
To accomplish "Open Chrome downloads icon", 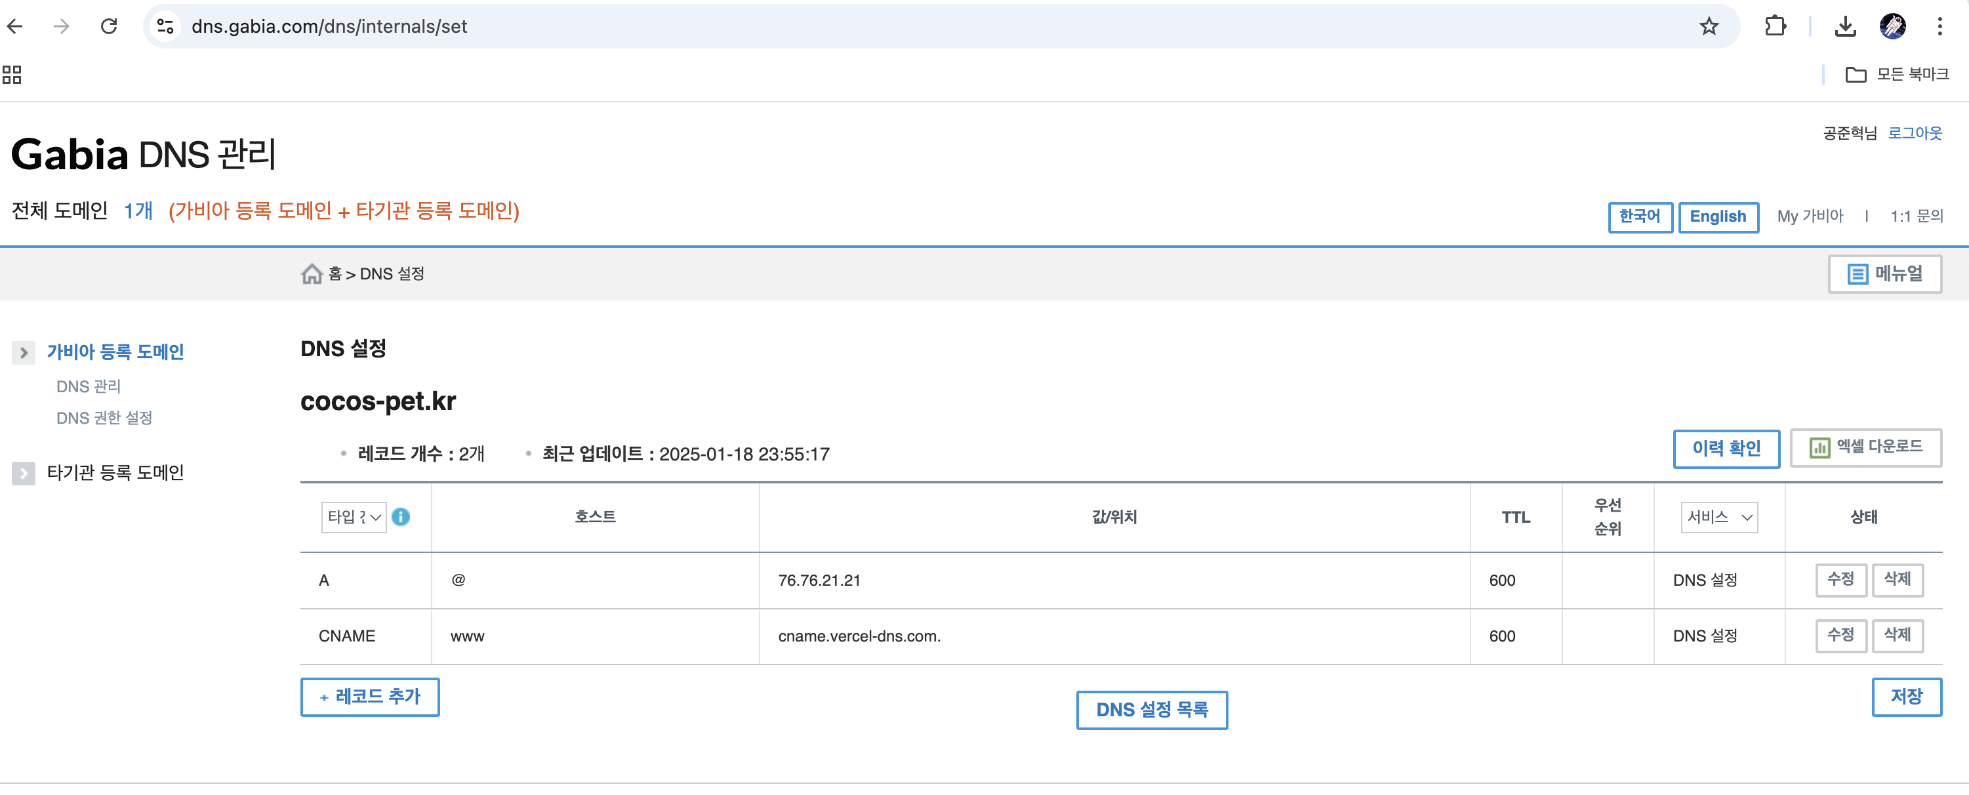I will click(x=1845, y=27).
